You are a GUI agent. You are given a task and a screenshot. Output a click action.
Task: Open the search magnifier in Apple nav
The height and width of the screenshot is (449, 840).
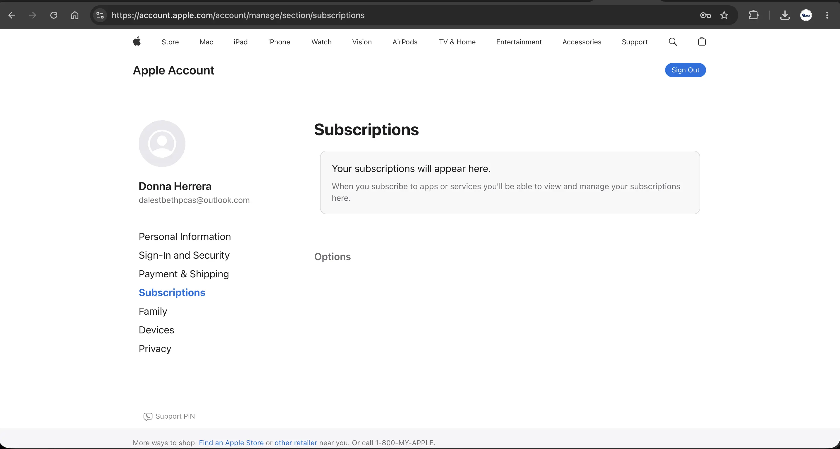[x=673, y=42]
